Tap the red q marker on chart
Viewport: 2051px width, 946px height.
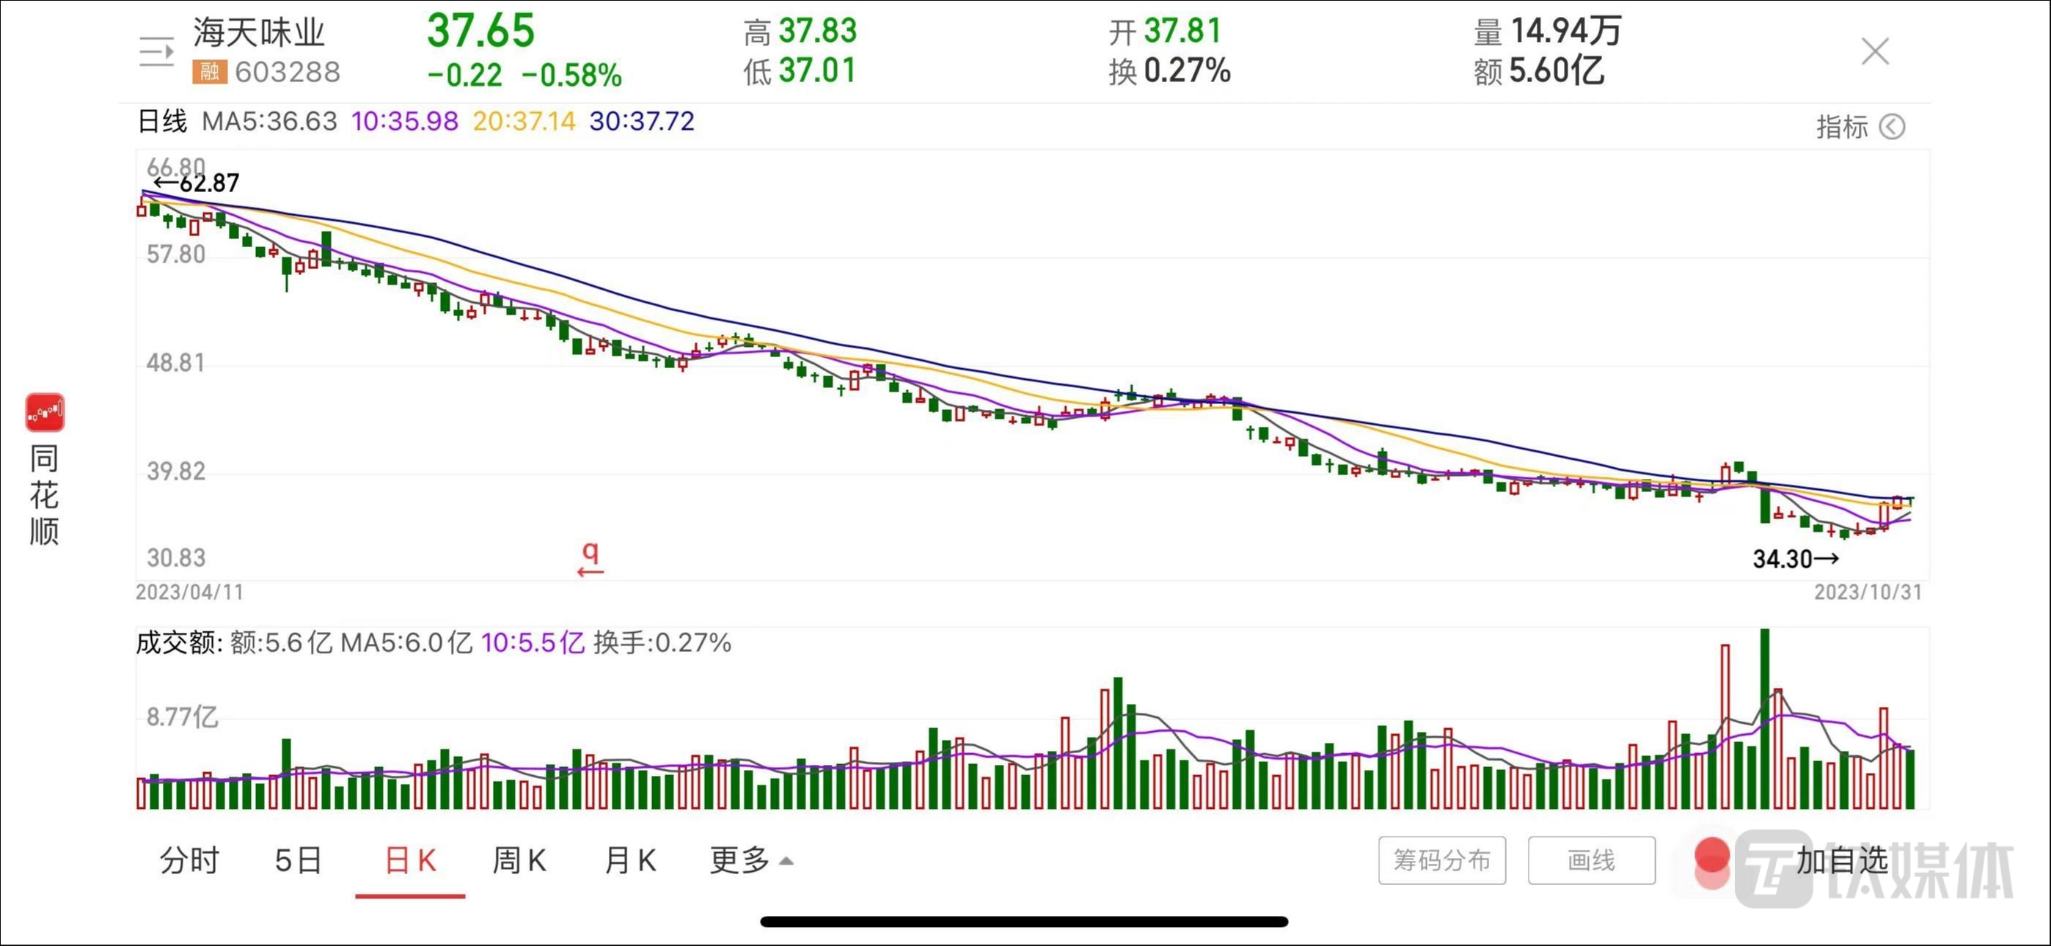[x=590, y=557]
